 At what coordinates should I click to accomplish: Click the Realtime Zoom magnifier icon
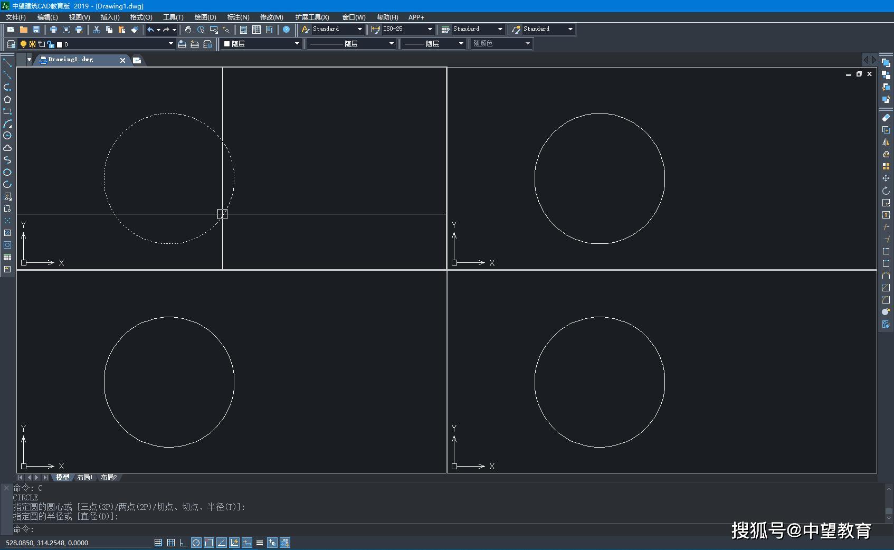pyautogui.click(x=201, y=30)
